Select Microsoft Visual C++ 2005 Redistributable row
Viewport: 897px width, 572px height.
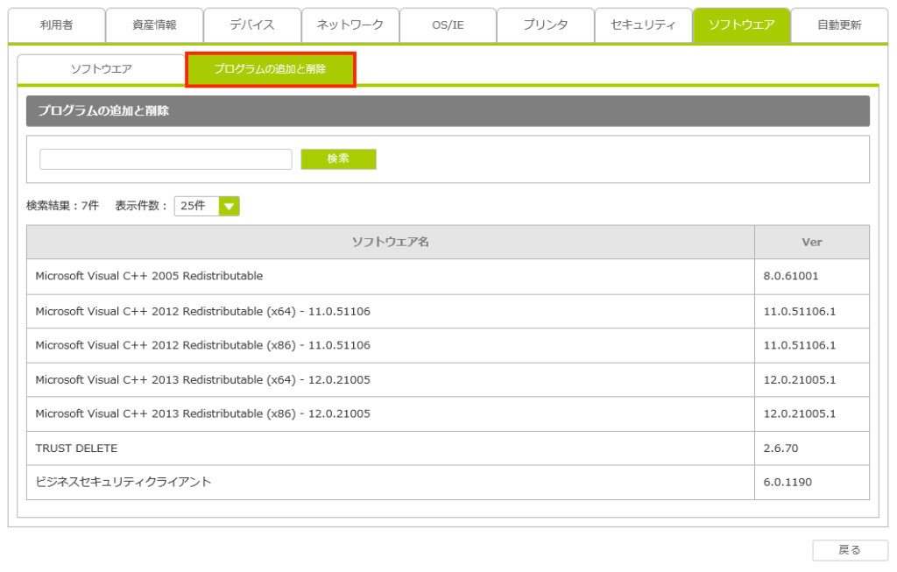point(390,276)
